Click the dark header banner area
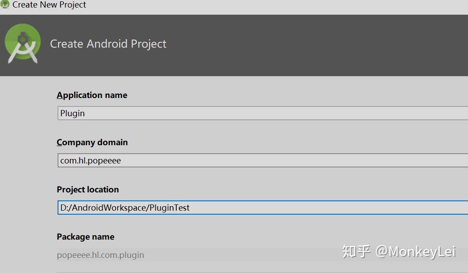468x273 pixels. [x=268, y=45]
